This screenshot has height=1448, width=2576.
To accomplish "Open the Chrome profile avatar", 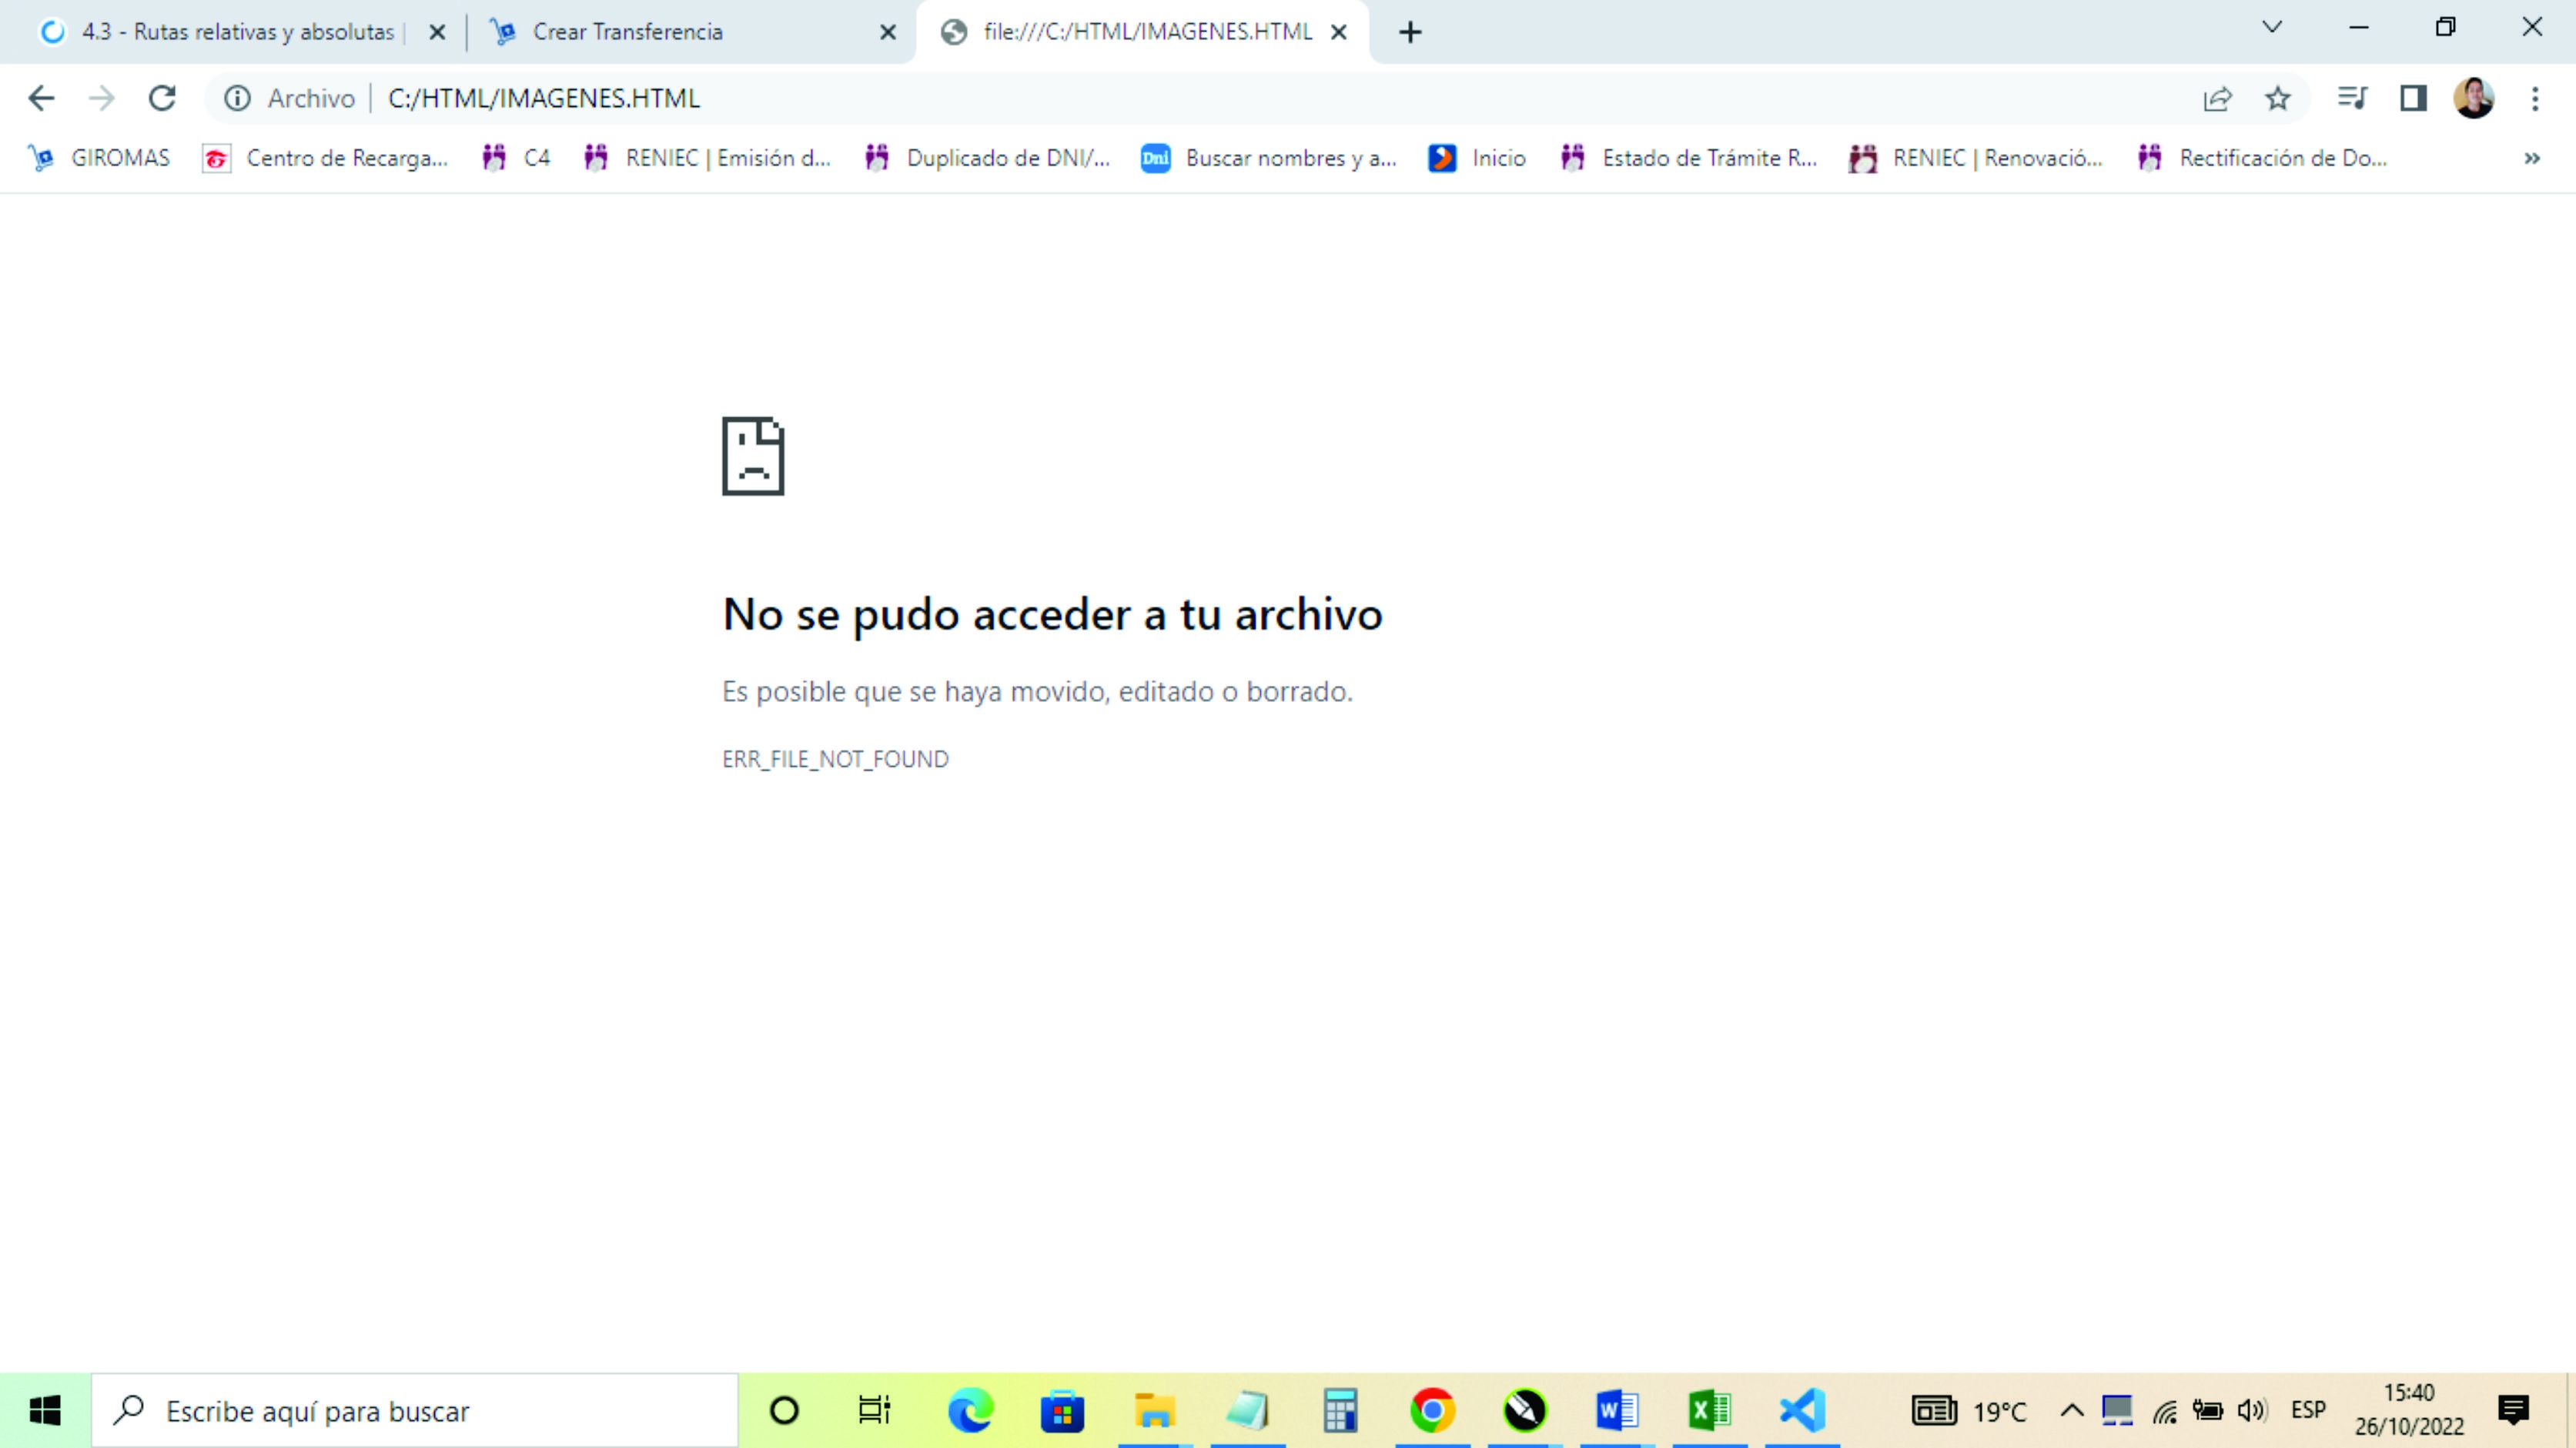I will [x=2474, y=97].
